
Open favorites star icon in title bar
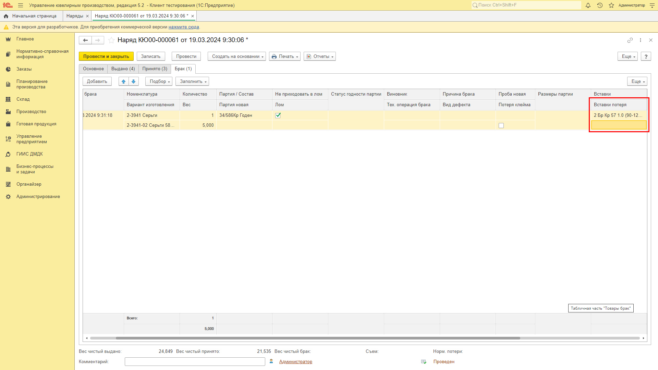pyautogui.click(x=611, y=5)
